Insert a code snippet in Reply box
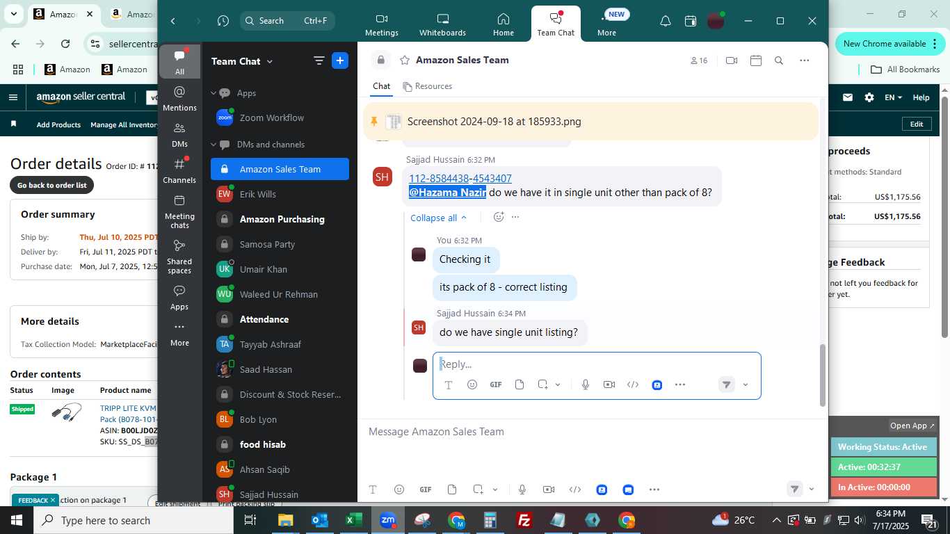This screenshot has width=950, height=534. coord(633,385)
